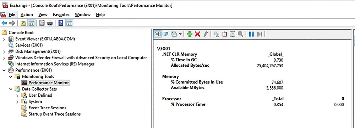Toggle the Show/Hide Console Tree icon
Screen dimensions: 355x128
[31, 23]
